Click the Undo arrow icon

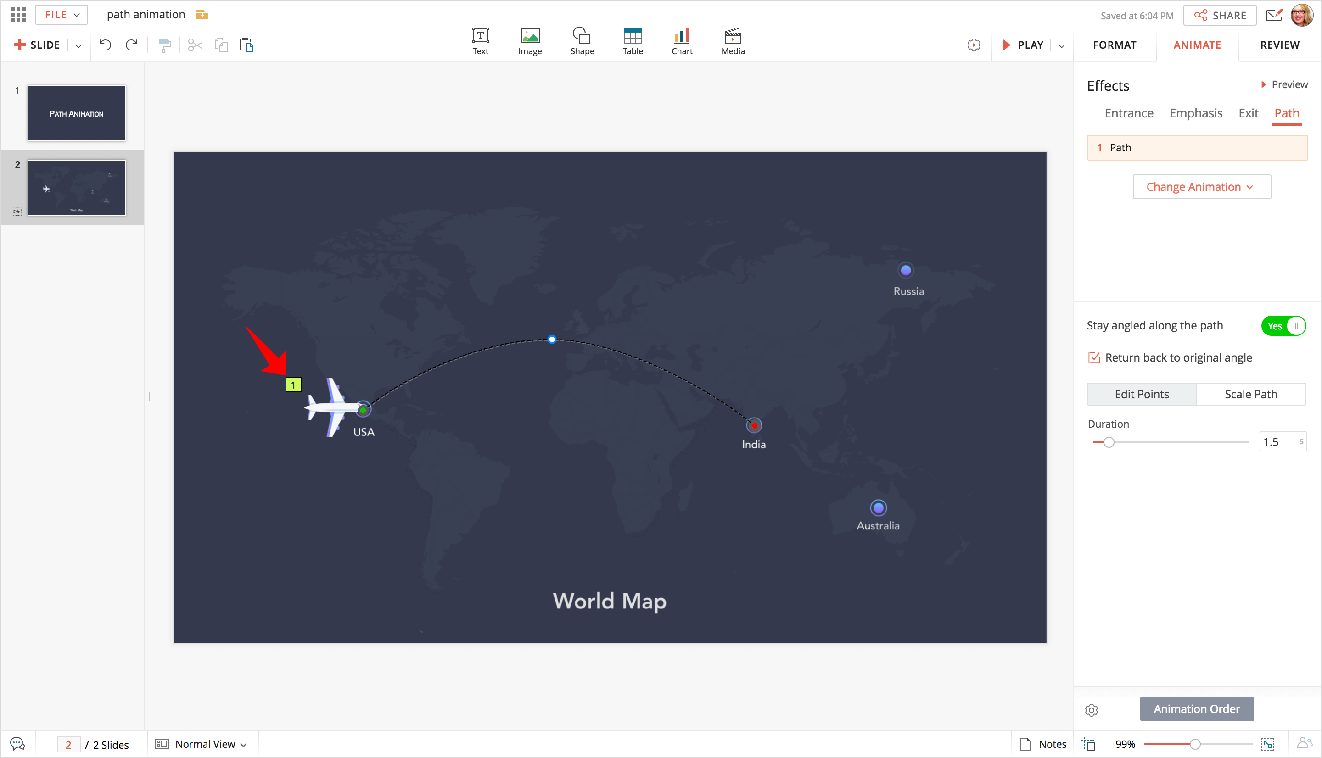point(105,45)
